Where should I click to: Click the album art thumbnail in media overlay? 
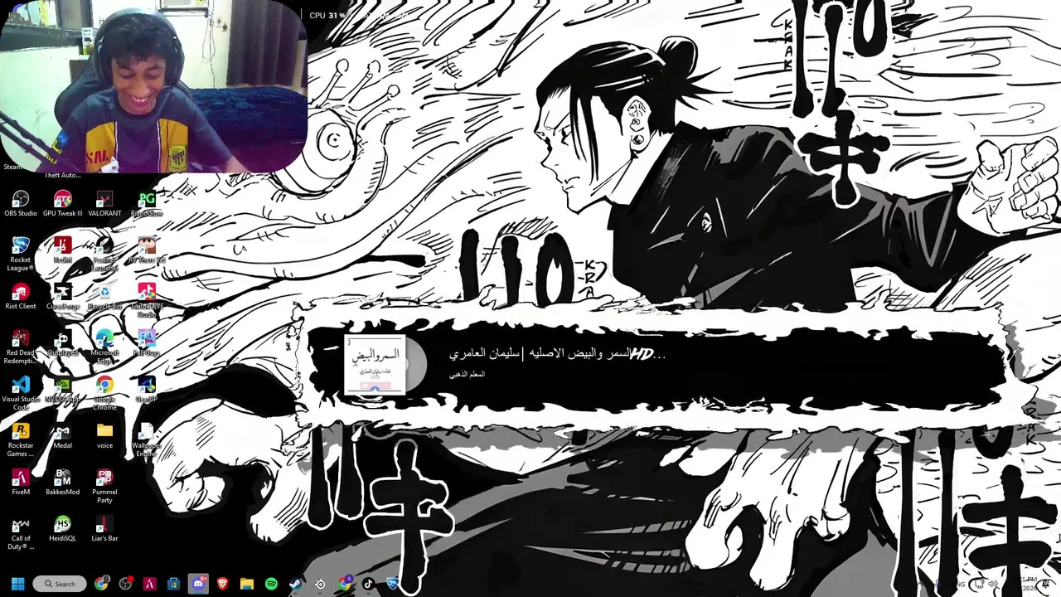point(375,365)
